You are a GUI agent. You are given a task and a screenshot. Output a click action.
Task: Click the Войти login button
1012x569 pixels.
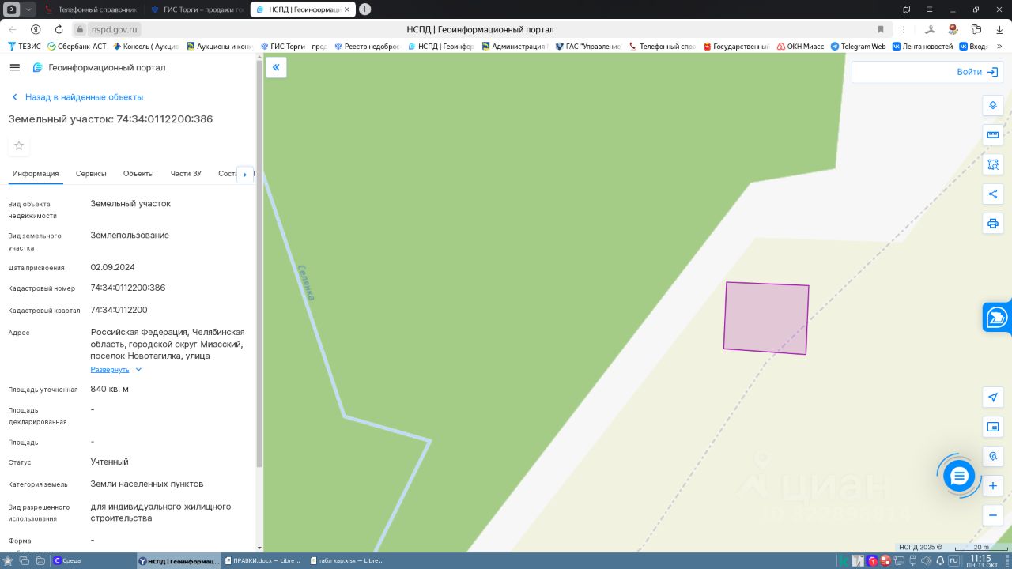[977, 72]
